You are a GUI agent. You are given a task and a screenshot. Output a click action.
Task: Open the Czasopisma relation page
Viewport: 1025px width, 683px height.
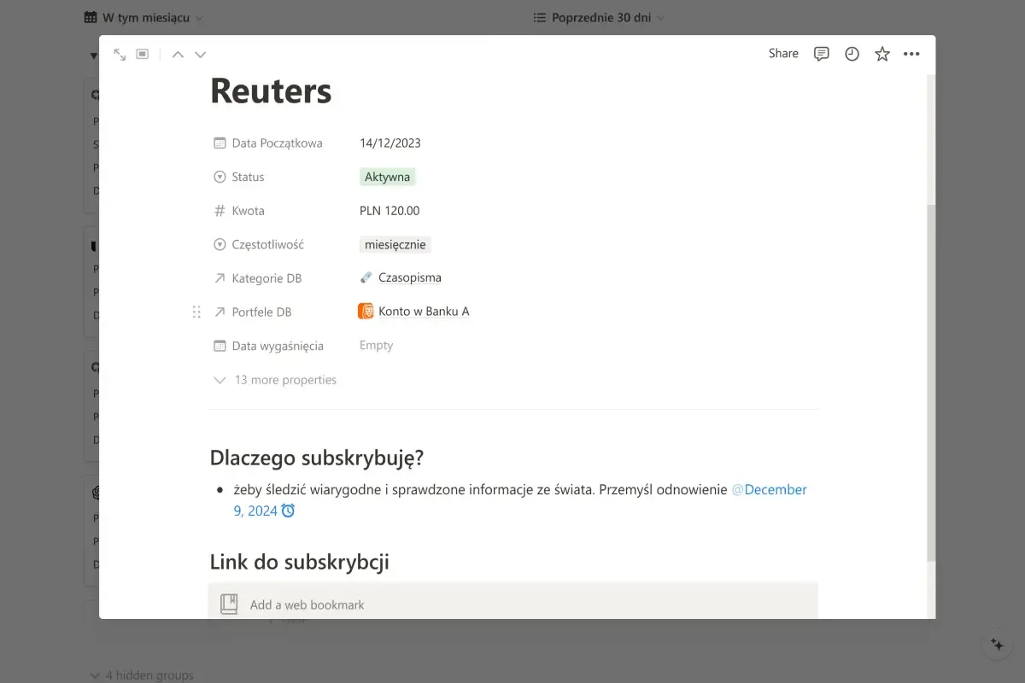point(409,277)
